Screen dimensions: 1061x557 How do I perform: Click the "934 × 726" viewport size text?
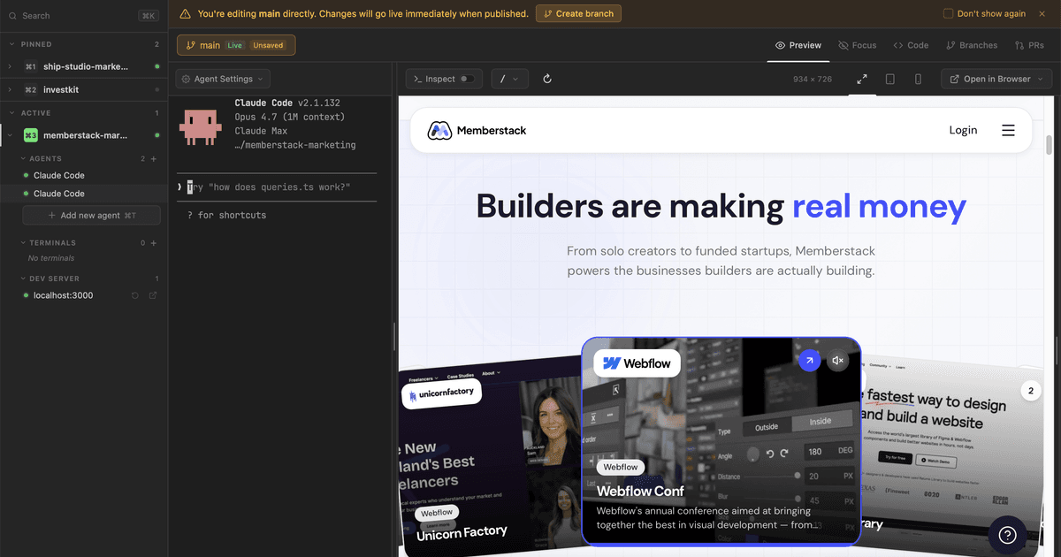[x=813, y=79]
